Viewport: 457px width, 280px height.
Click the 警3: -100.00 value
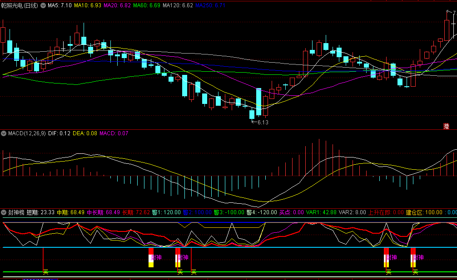[229, 212]
